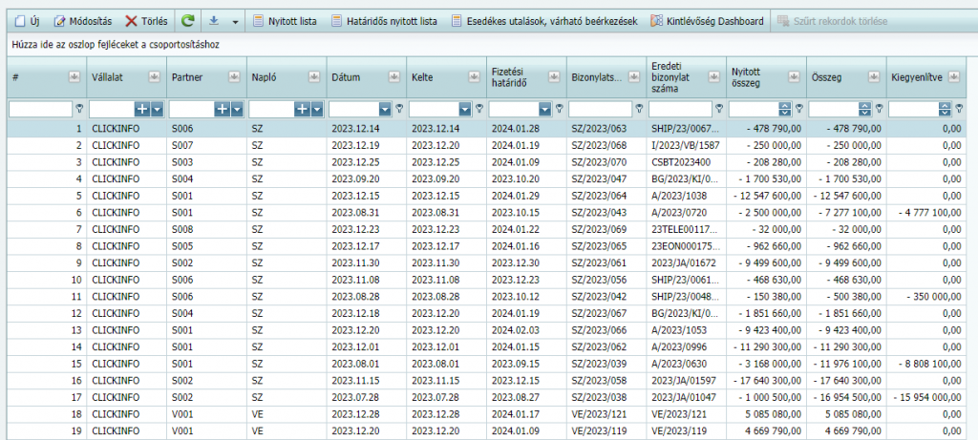The height and width of the screenshot is (440, 978).
Task: Click the filter funnel icon beside Kelte
Action: pyautogui.click(x=479, y=110)
